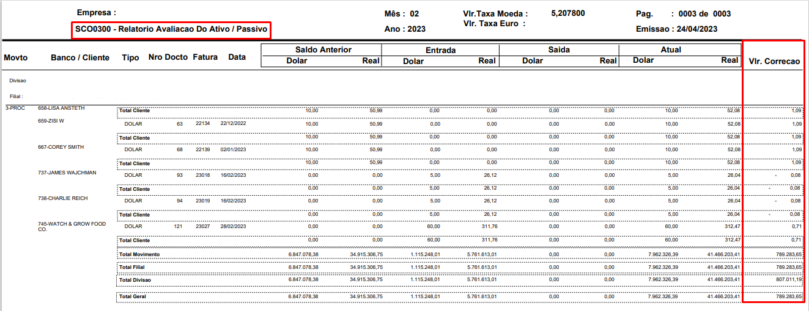The width and height of the screenshot is (809, 311).
Task: Select the Vlr. Correcao column header
Action: click(774, 61)
